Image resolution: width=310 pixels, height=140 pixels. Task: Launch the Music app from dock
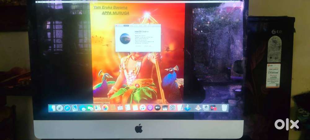143,108
